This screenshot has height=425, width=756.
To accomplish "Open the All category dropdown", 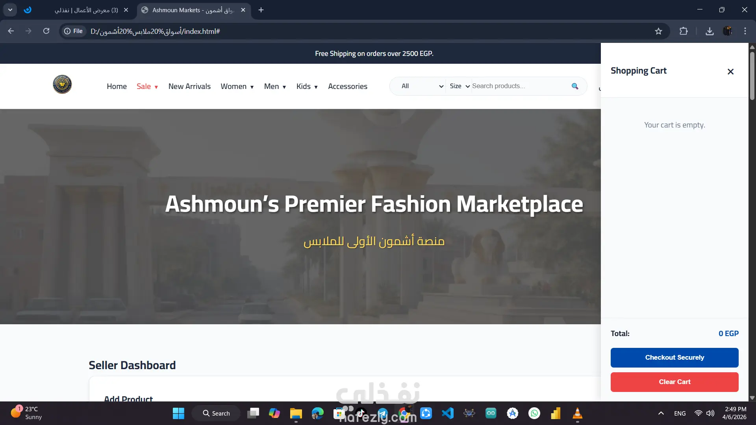I will tap(422, 86).
